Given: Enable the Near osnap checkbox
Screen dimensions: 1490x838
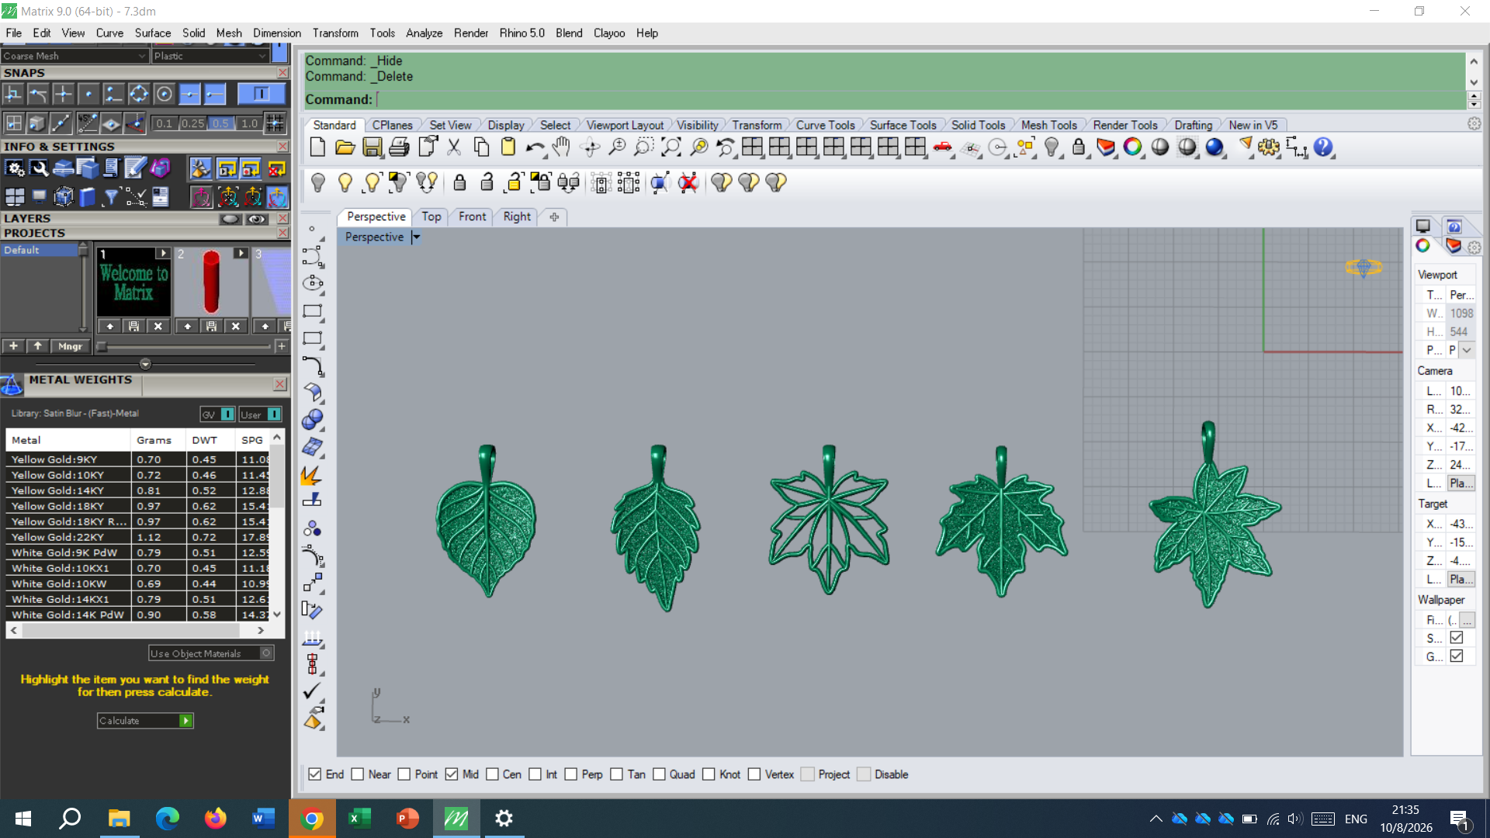Looking at the screenshot, I should click(358, 774).
